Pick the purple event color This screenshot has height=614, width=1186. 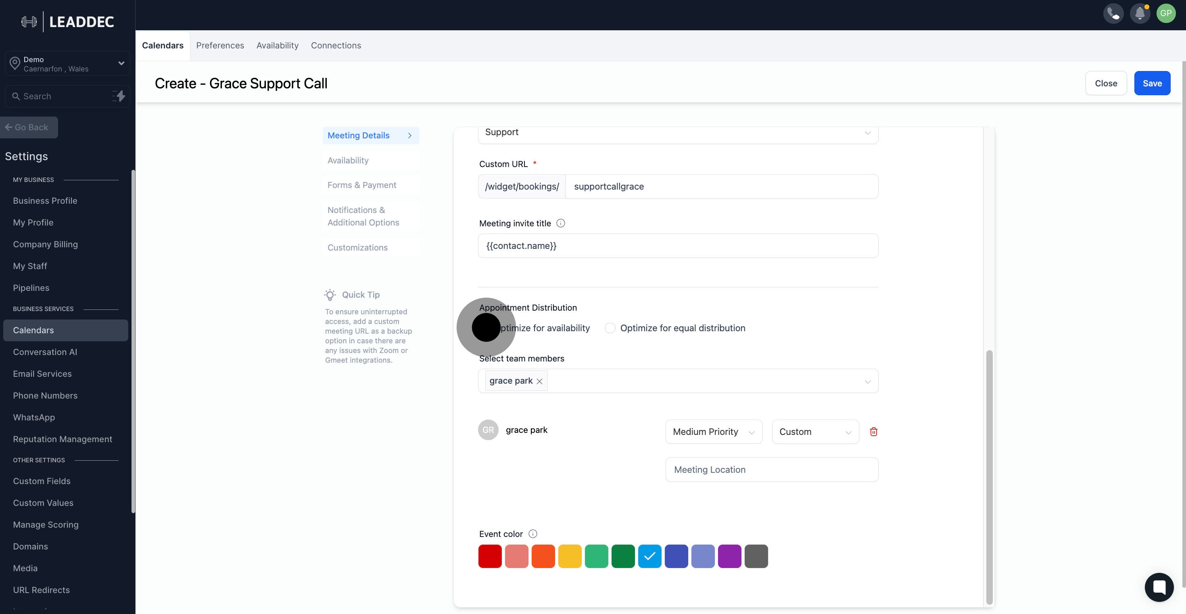point(729,556)
